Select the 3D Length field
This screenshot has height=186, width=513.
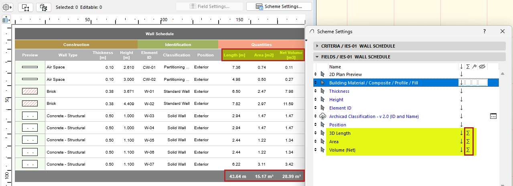[x=406, y=133]
